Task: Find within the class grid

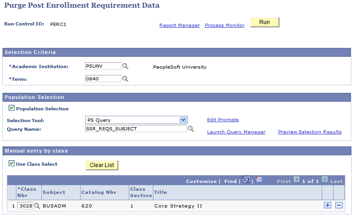Action: (x=231, y=182)
